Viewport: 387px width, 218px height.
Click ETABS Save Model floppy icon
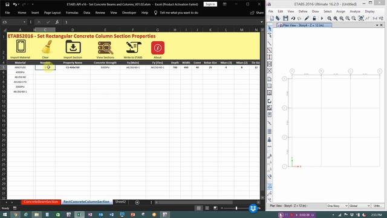click(285, 18)
